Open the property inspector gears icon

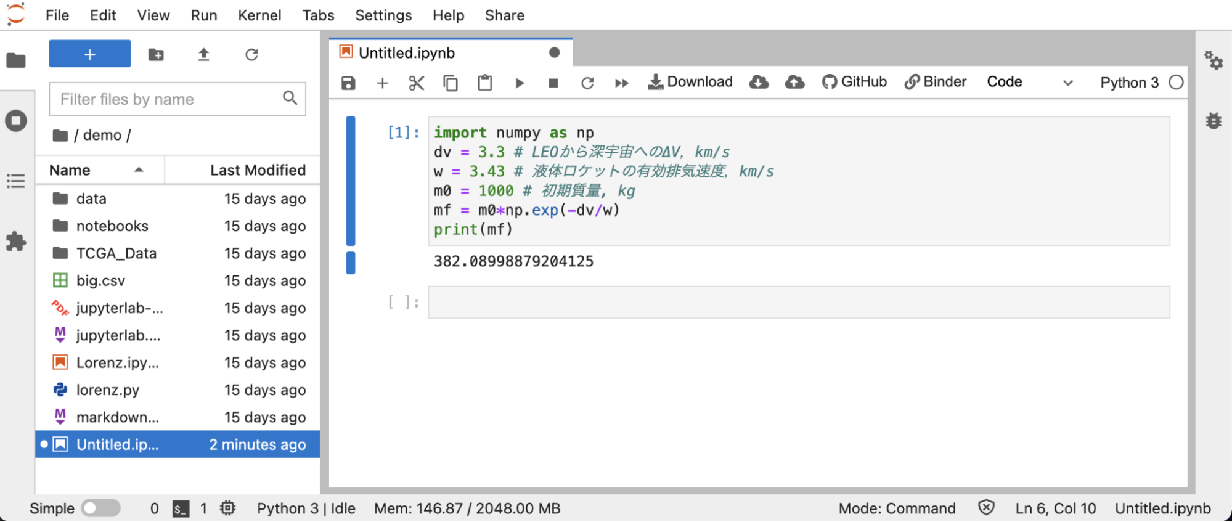click(1214, 60)
